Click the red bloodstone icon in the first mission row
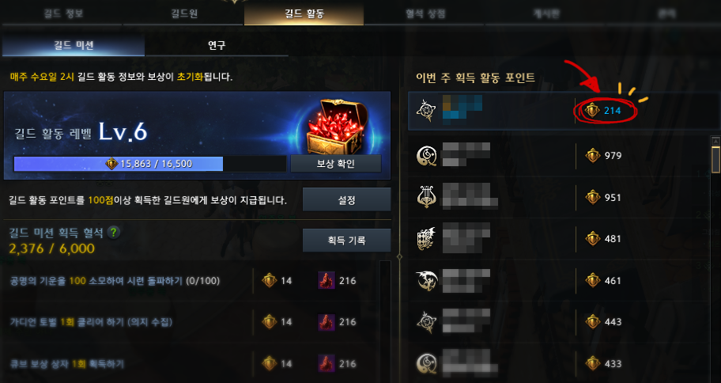Image resolution: width=721 pixels, height=383 pixels. tap(327, 280)
